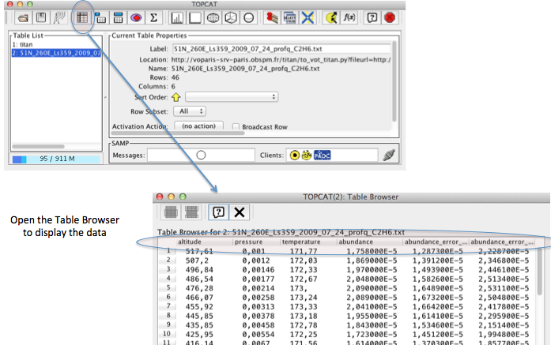Click the blue X crossmatch icon
The height and width of the screenshot is (345, 551).
[x=308, y=18]
